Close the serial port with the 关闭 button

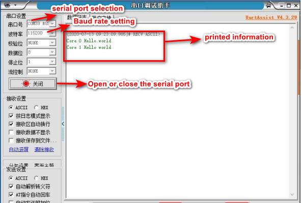(33, 84)
